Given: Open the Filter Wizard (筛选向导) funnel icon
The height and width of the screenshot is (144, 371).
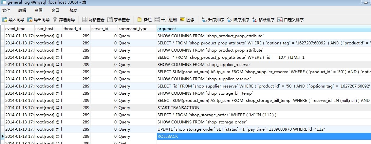Looking at the screenshot, I should click(x=55, y=20).
